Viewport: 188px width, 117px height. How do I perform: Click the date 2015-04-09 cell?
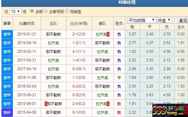coord(27,112)
